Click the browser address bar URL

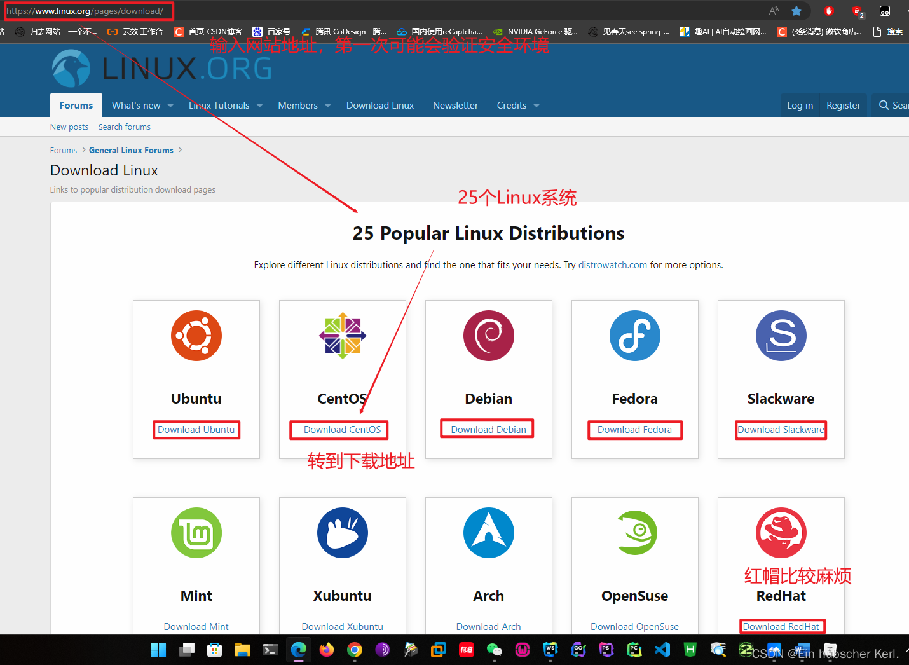coord(85,11)
